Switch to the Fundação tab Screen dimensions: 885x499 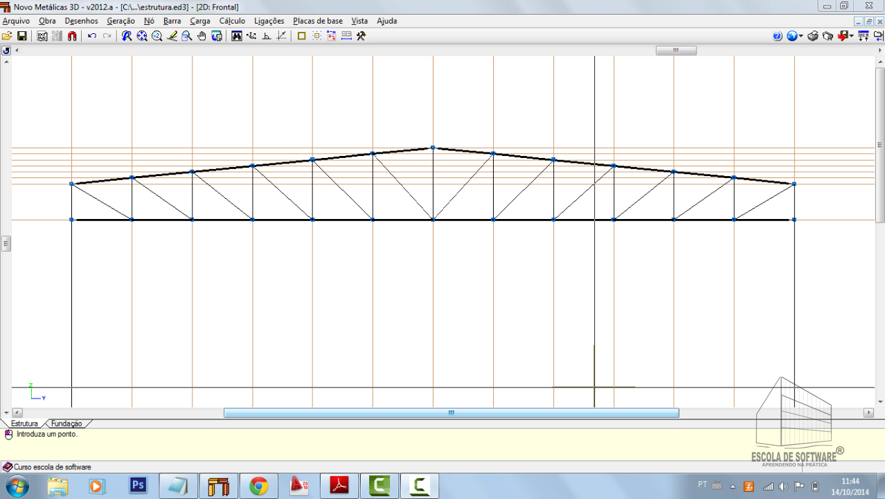[x=66, y=423]
